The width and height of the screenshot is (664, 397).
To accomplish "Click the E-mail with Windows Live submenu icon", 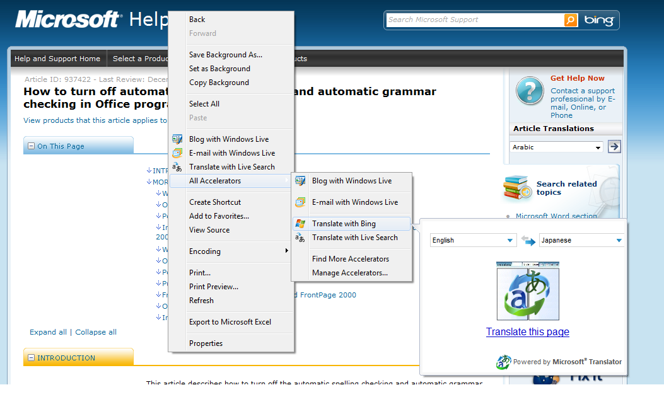I will pyautogui.click(x=301, y=202).
